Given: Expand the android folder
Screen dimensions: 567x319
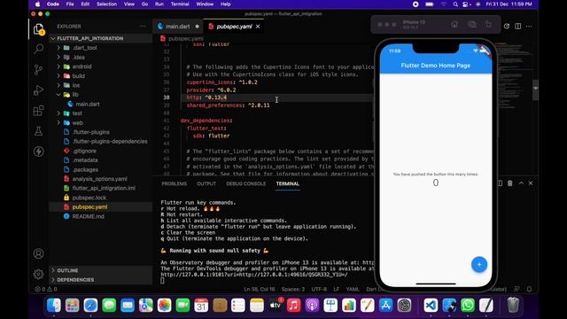Looking at the screenshot, I should (x=58, y=66).
